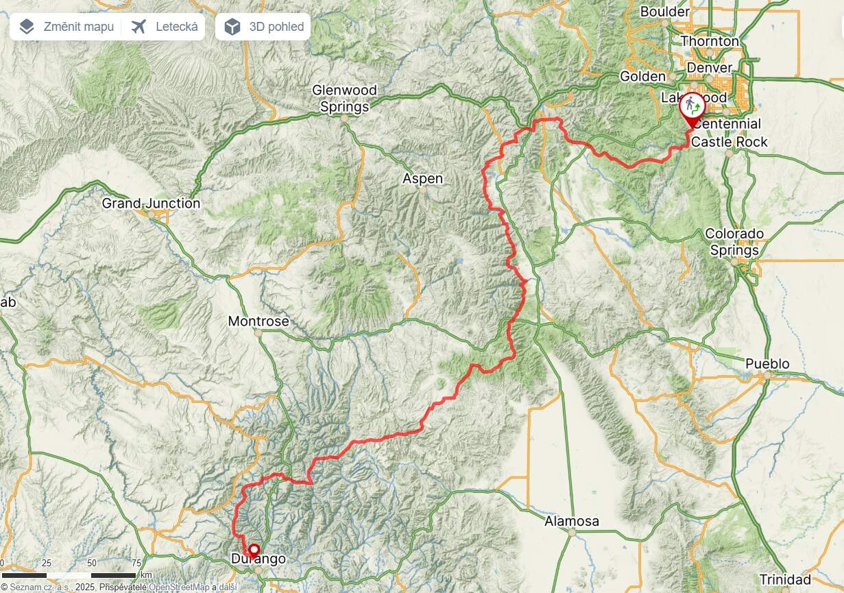844x593 pixels.
Task: Click the Grand Junction city label
Action: (x=151, y=204)
